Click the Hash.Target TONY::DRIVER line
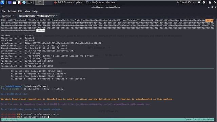 (51, 43)
